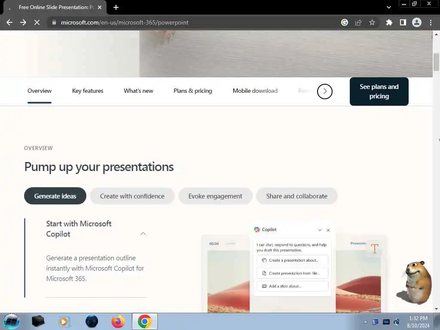Go back to the previous page
The image size is (440, 330).
click(x=9, y=22)
